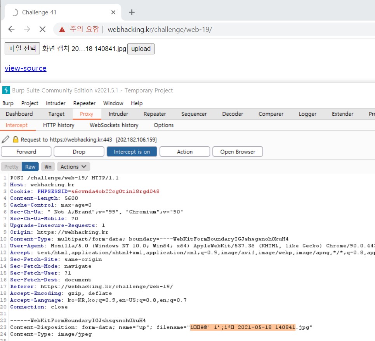Image resolution: width=375 pixels, height=341 pixels.
Task: Select the Proxy tab
Action: tap(87, 114)
